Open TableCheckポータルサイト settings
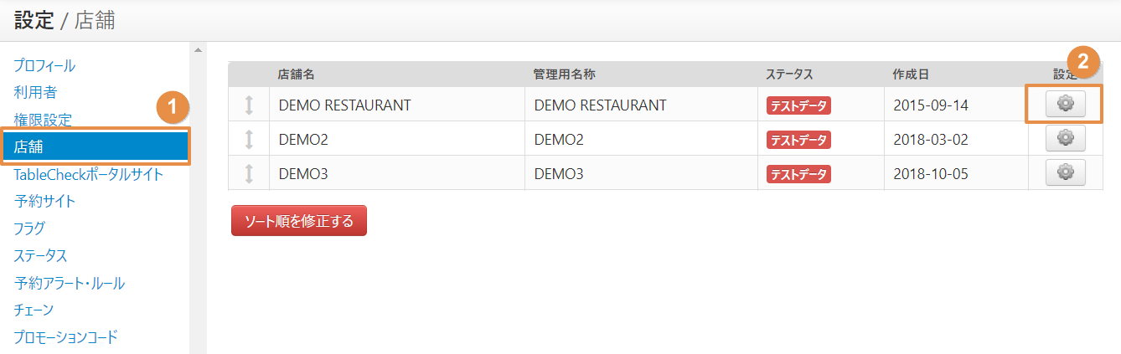1121x354 pixels. coord(89,174)
